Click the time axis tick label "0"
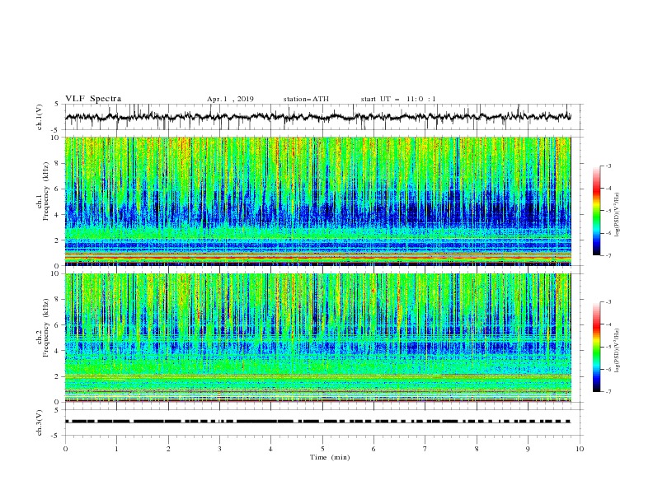The width and height of the screenshot is (653, 504). (x=65, y=449)
